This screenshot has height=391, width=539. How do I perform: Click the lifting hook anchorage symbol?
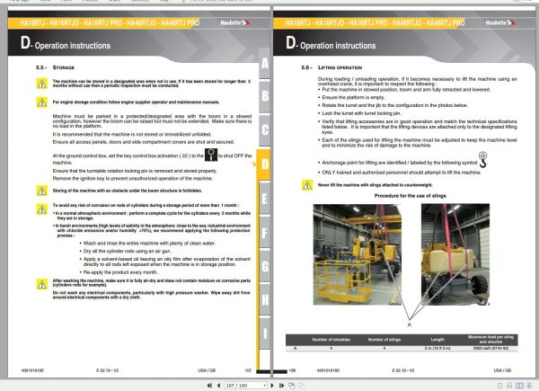click(483, 160)
